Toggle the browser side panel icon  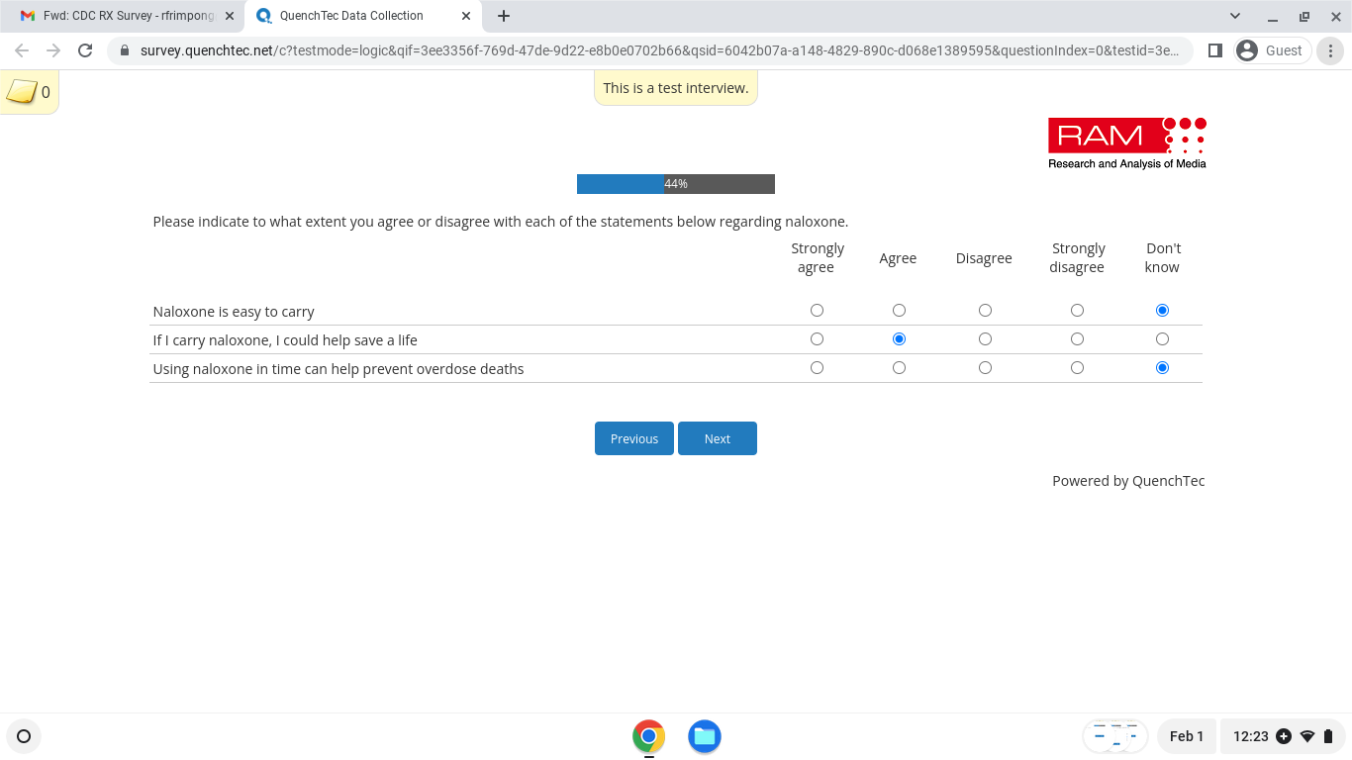coord(1215,50)
